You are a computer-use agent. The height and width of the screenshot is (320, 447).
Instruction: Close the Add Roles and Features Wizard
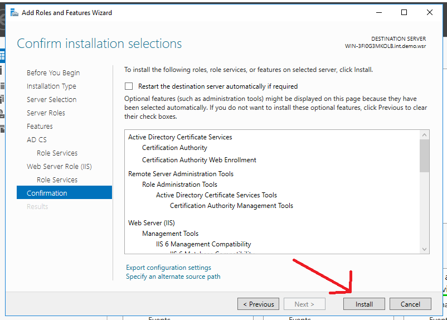point(430,13)
